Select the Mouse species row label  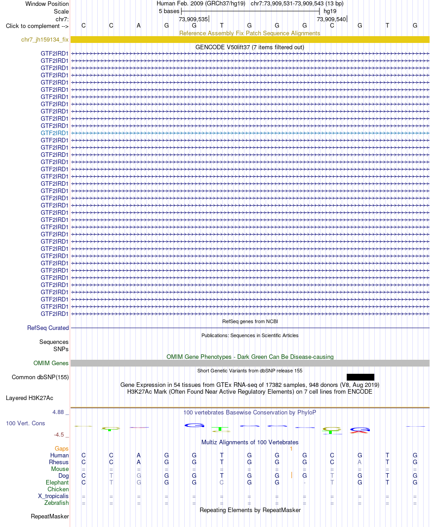tap(60, 469)
